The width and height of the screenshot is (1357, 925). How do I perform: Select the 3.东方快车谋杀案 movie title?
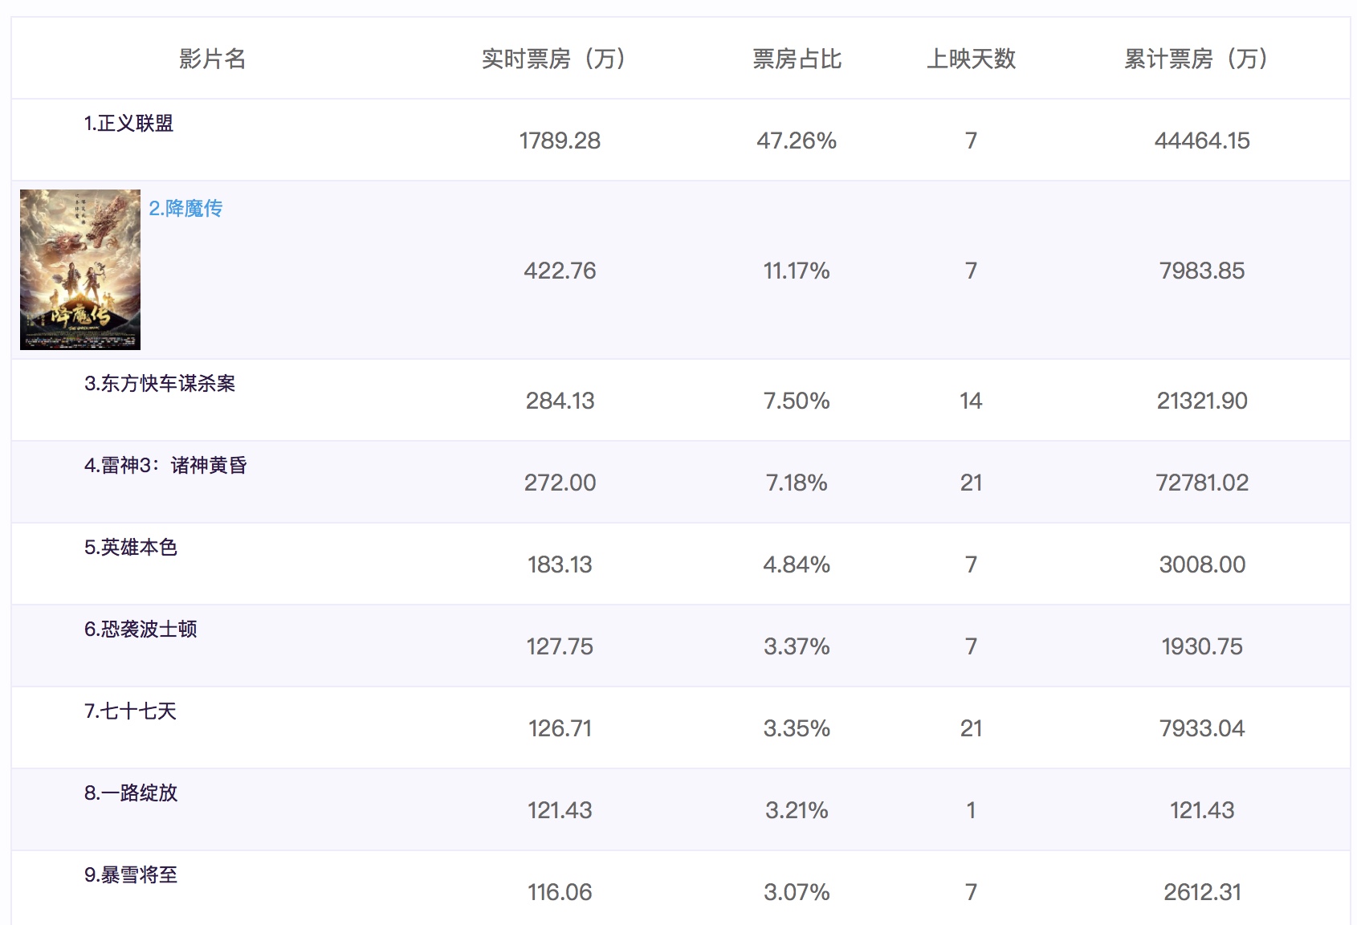[160, 384]
